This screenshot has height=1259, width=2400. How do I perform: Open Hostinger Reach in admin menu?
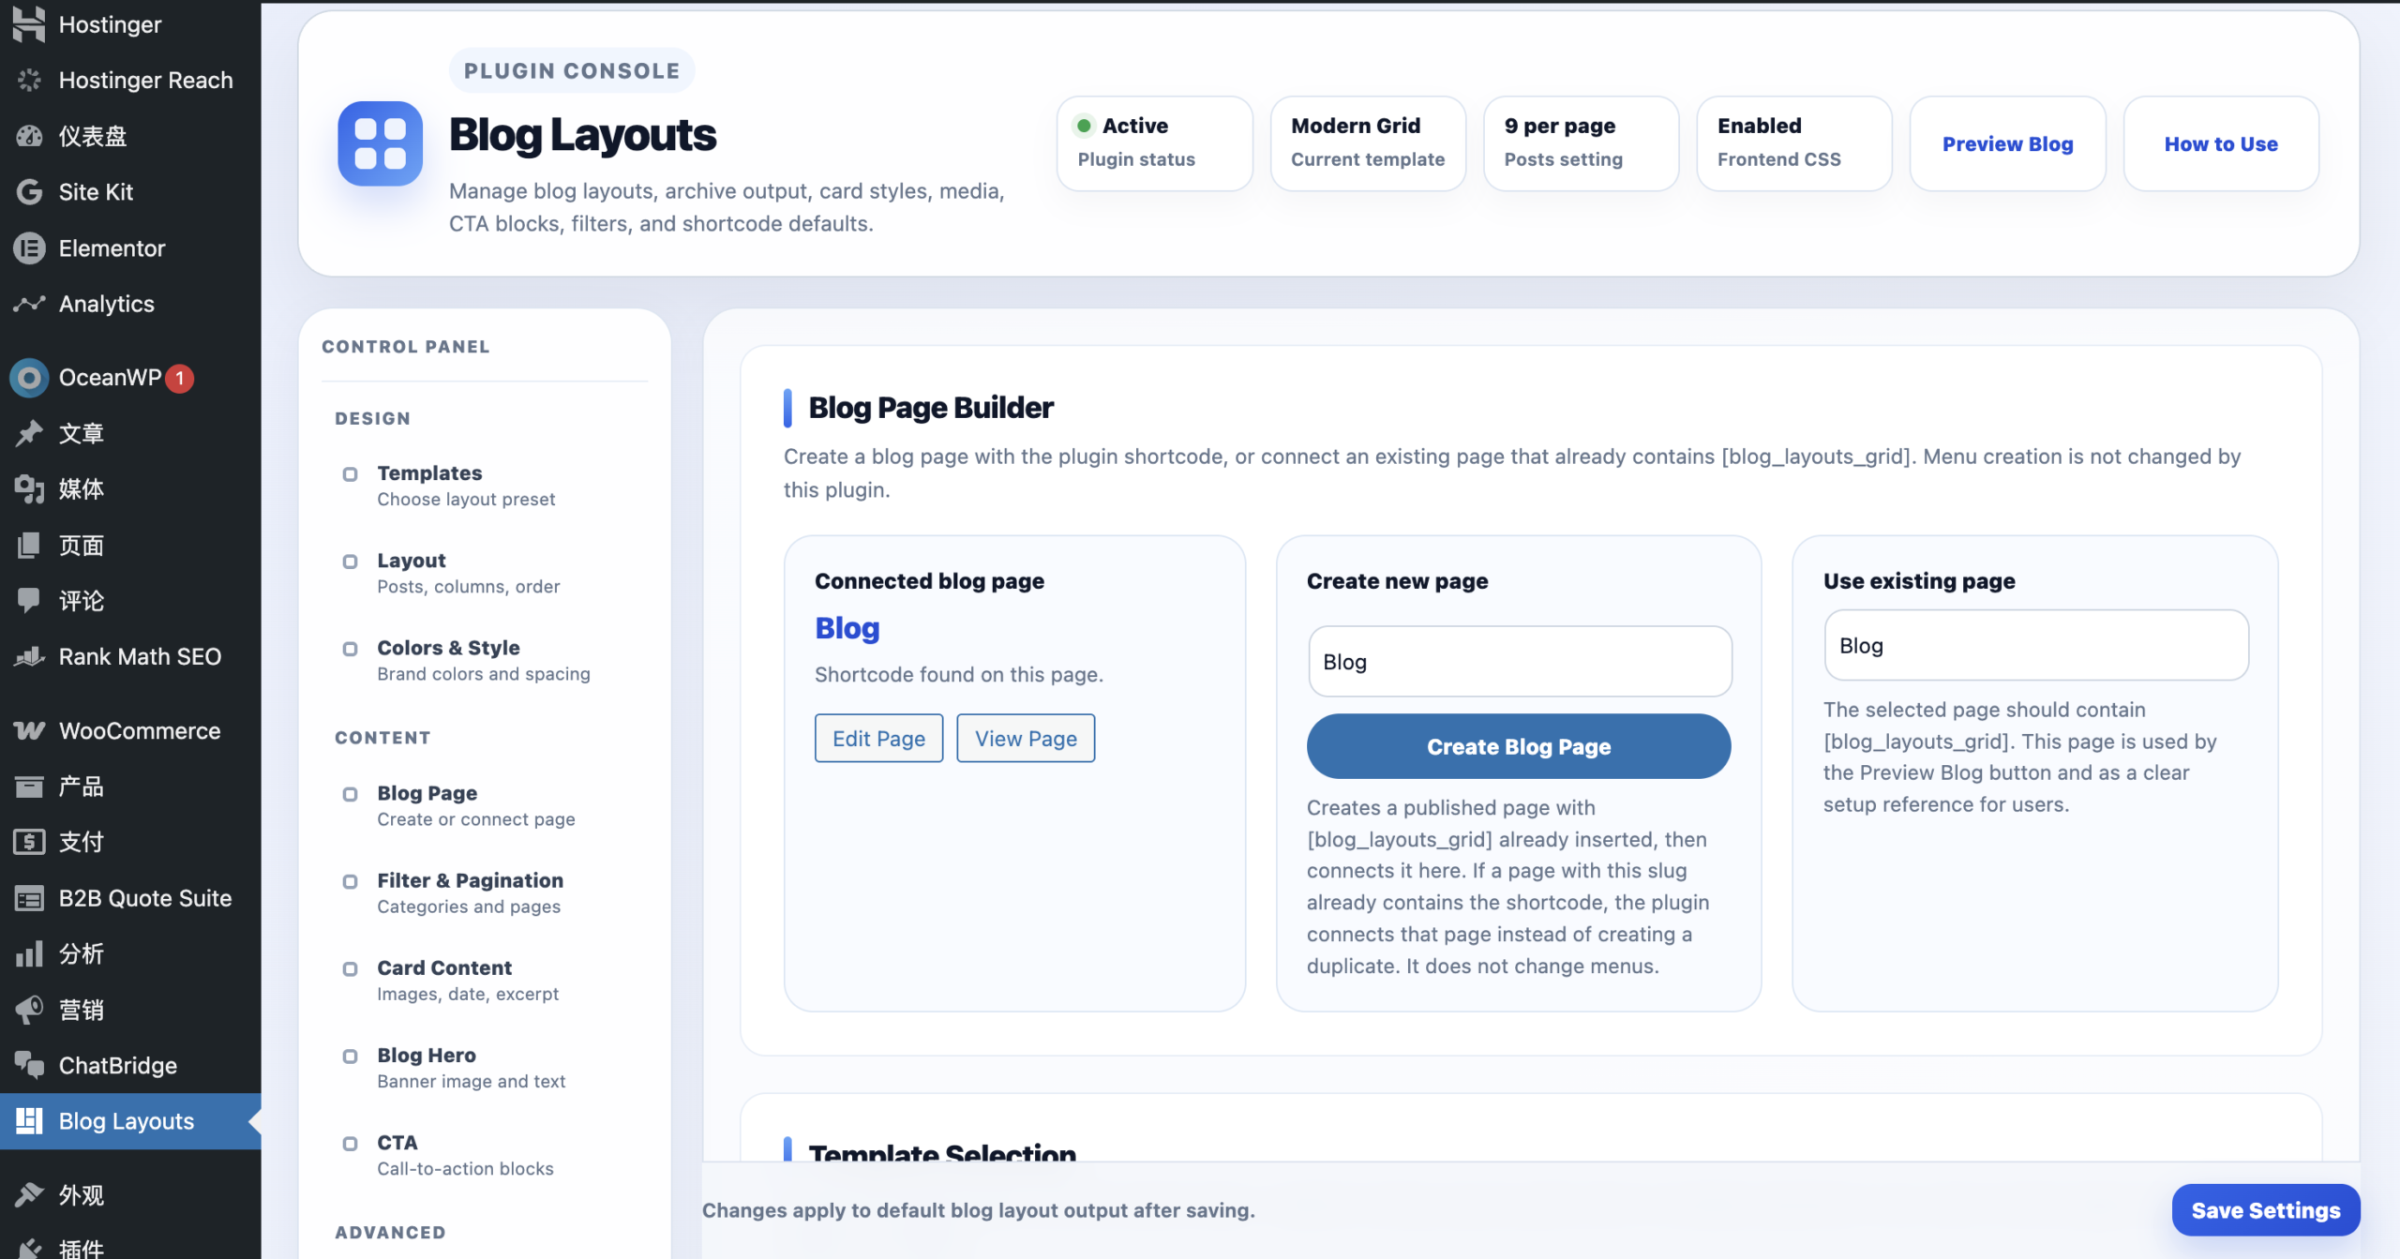(130, 81)
